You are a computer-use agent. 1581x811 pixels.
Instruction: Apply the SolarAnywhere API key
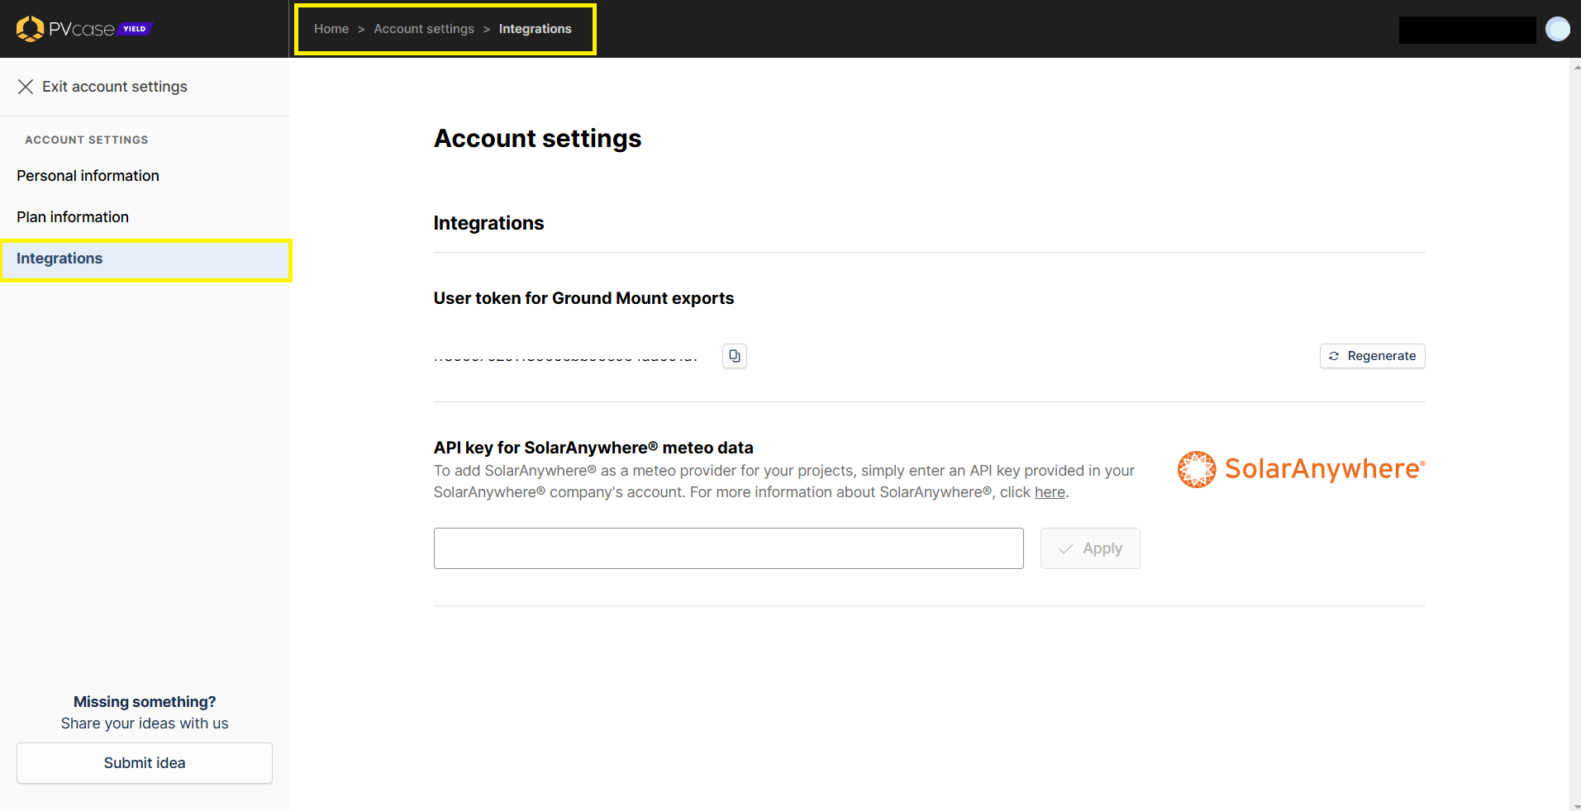[x=1090, y=548]
